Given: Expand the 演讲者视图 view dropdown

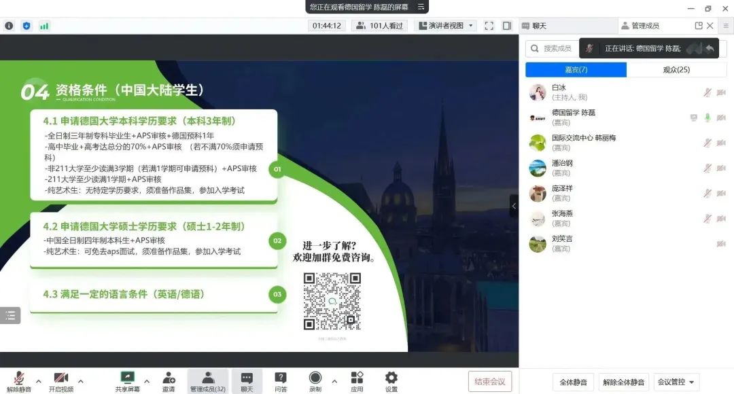Looking at the screenshot, I should pos(445,26).
